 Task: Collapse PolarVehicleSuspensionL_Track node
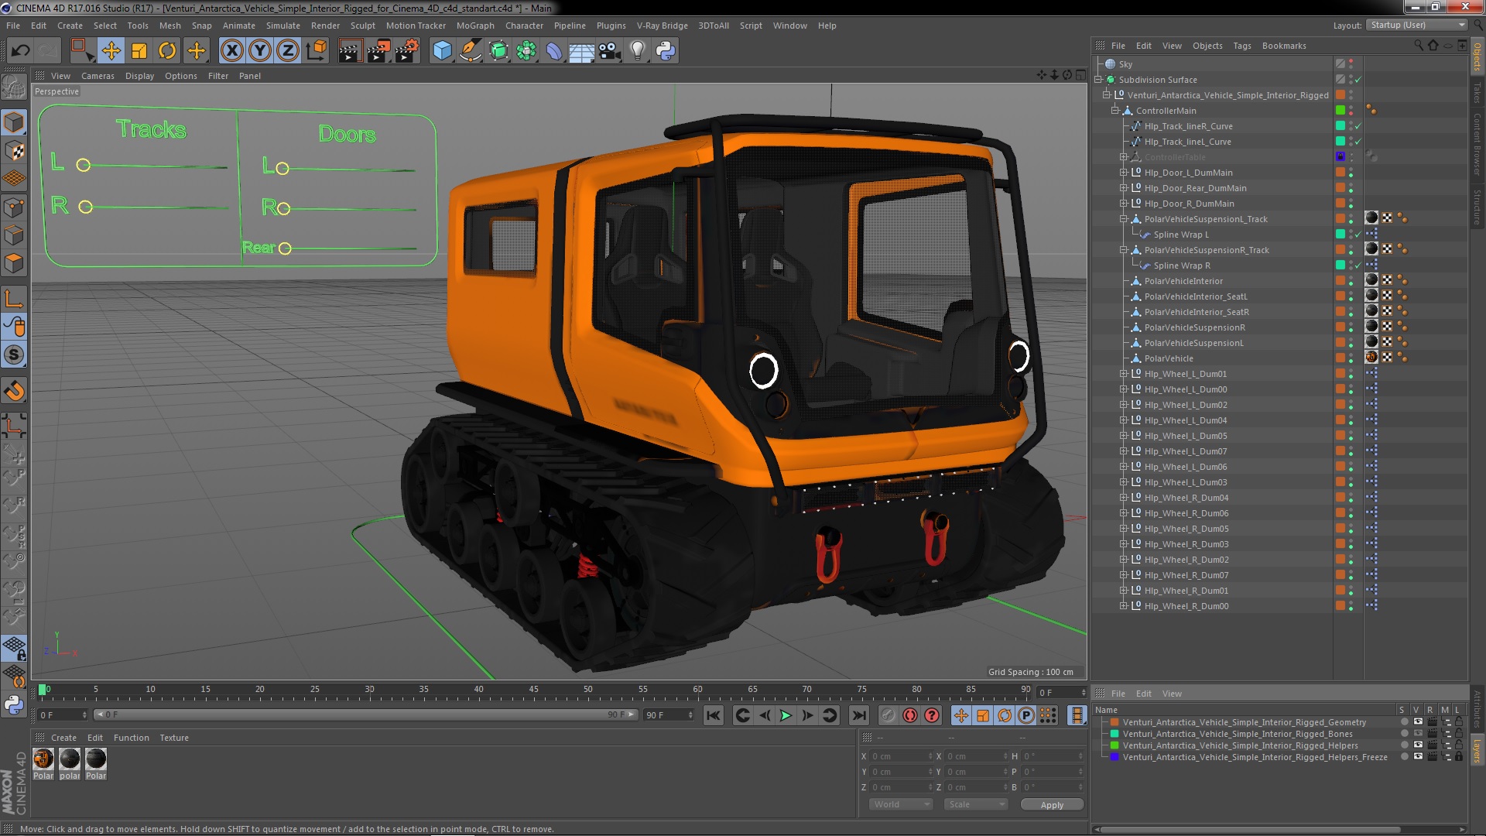tap(1123, 219)
